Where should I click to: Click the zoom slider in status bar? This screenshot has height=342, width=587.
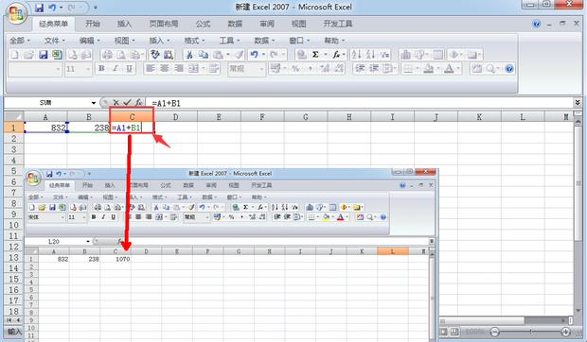(530, 332)
